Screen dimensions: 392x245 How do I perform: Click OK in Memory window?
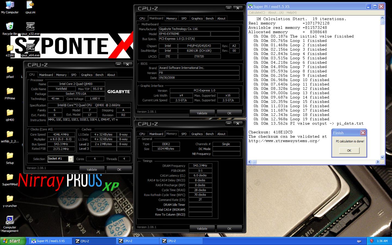229,229
